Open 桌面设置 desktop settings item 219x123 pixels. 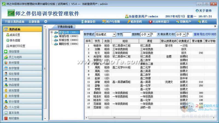(13, 35)
